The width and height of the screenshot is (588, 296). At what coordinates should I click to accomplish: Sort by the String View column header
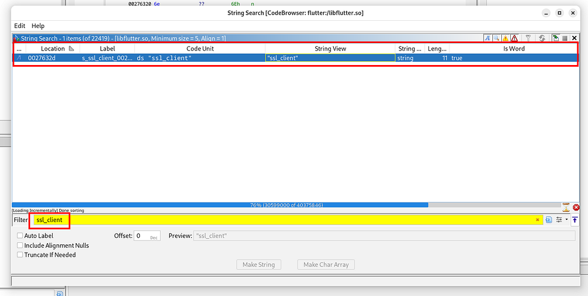pyautogui.click(x=330, y=48)
